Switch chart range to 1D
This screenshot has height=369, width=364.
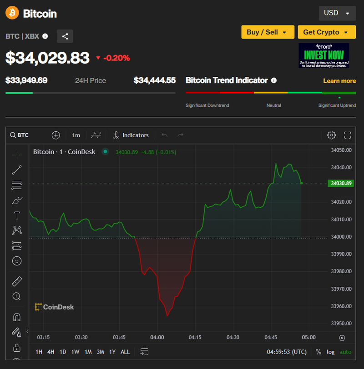[x=63, y=352]
